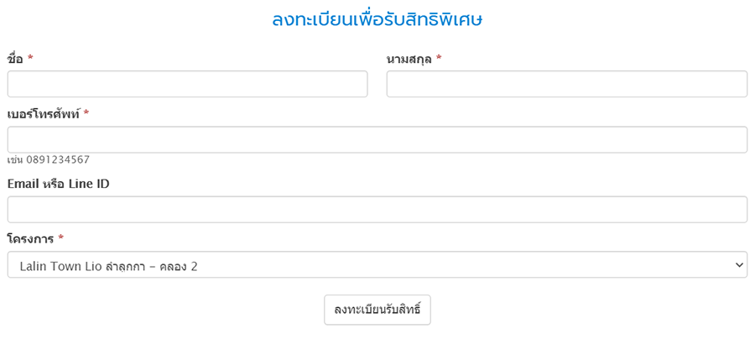
Task: Click the dropdown chevron arrow for โครงการ
Action: 739,265
